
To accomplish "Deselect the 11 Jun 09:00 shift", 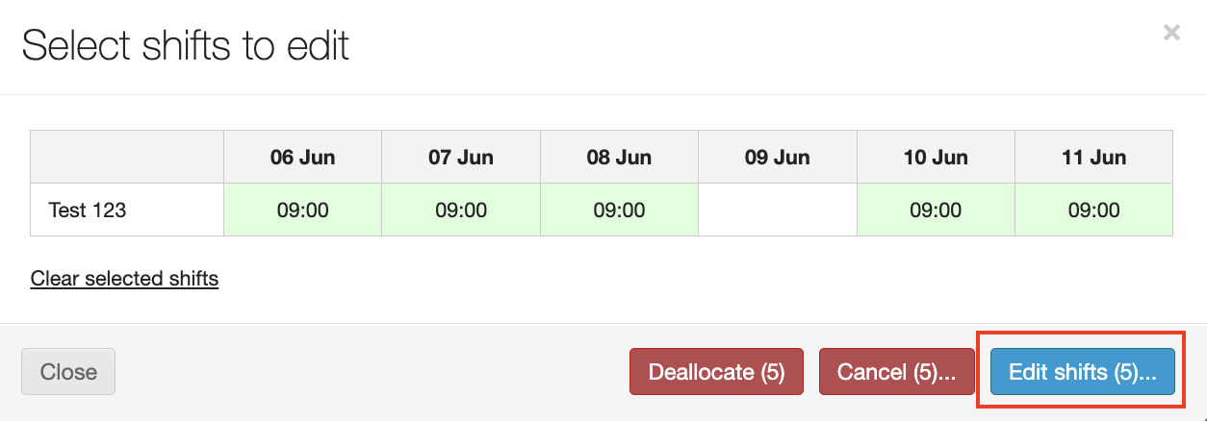I will tap(1093, 210).
